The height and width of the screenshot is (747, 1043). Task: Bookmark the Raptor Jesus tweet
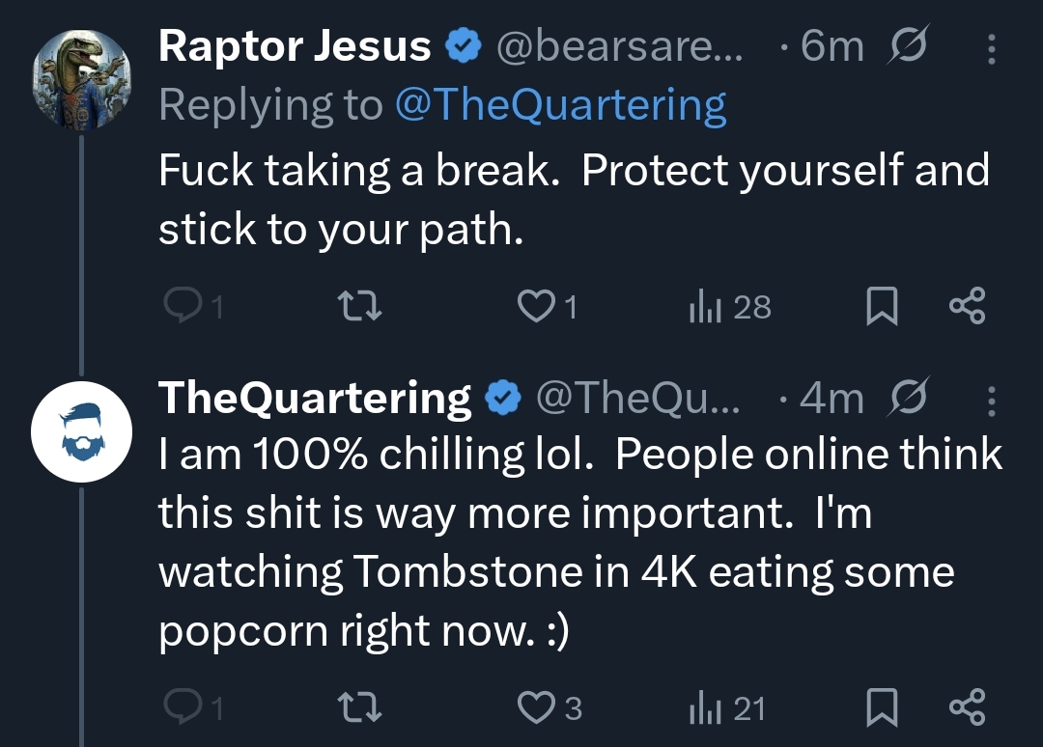coord(882,306)
